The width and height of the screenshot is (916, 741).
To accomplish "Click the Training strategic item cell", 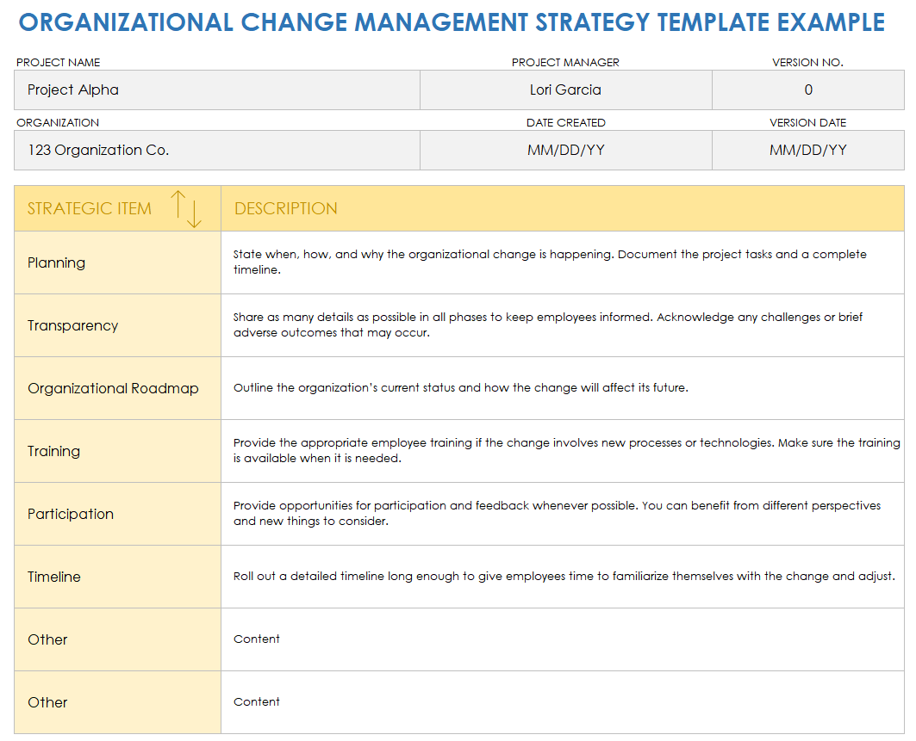I will click(x=117, y=451).
